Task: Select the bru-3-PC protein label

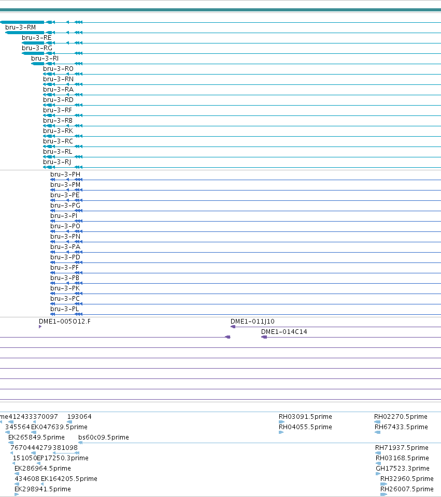Action: tap(65, 299)
